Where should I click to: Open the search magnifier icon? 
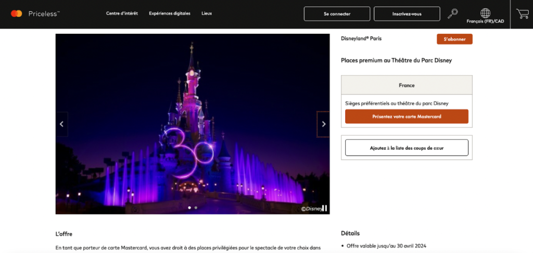[452, 14]
